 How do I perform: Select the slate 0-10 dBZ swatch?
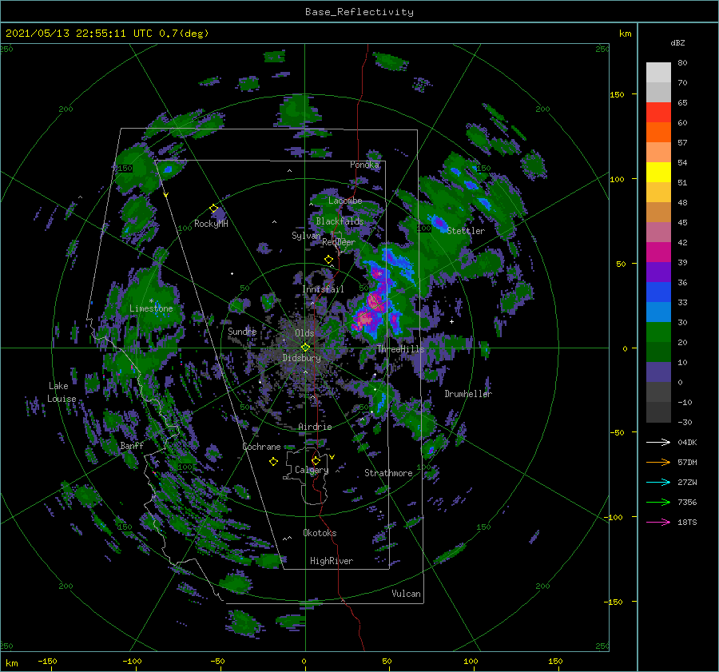[658, 372]
